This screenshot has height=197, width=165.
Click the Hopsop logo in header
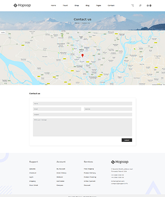(22, 5)
